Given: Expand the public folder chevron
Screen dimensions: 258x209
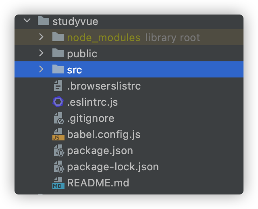Looking at the screenshot, I should (x=41, y=53).
